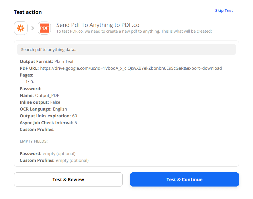The height and width of the screenshot is (199, 253).
Task: Click the empty optional Custom Profiles entry
Action: 54,160
